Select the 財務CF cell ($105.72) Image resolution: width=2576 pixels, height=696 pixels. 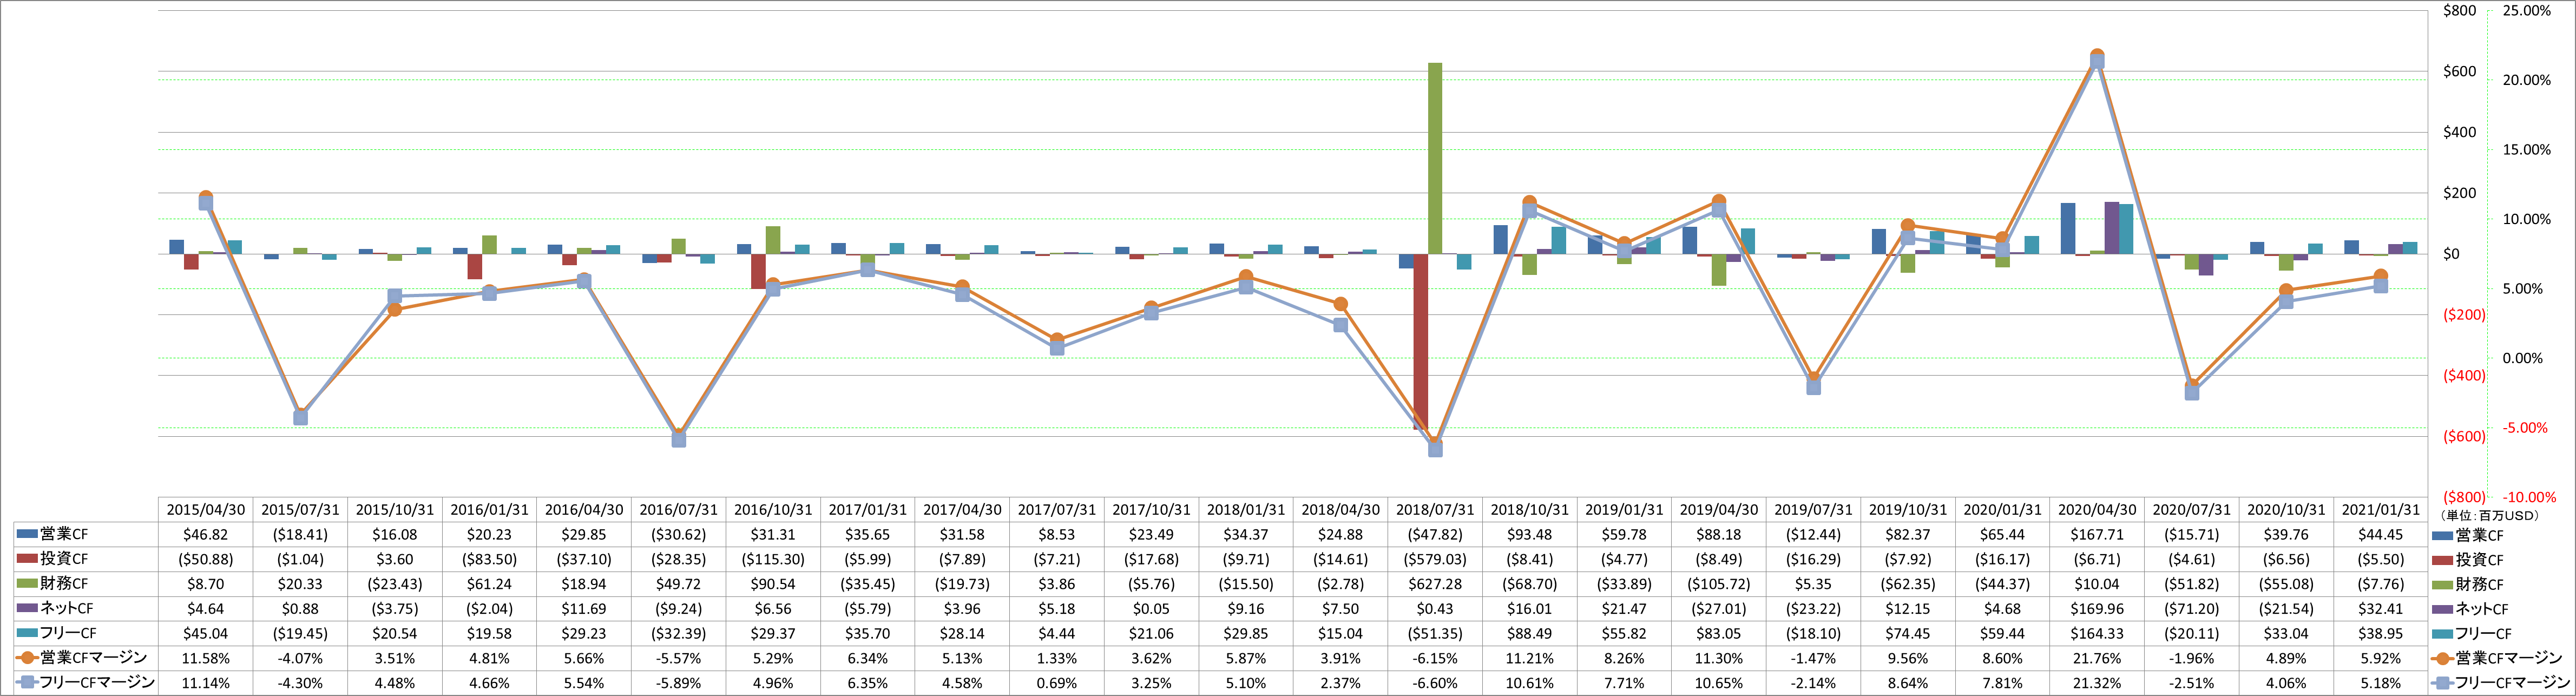(1719, 583)
